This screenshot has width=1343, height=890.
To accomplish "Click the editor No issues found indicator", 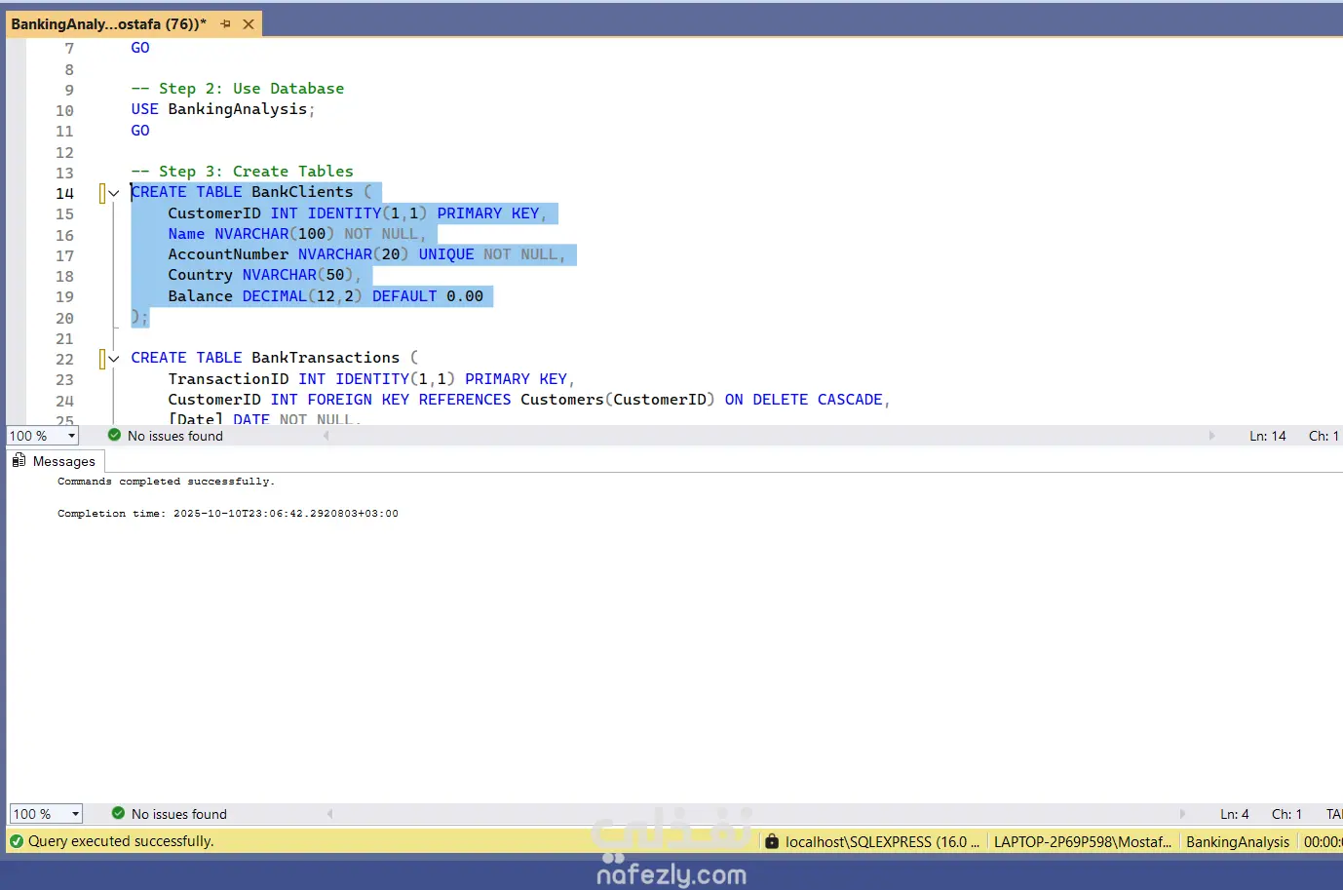I will click(x=166, y=436).
